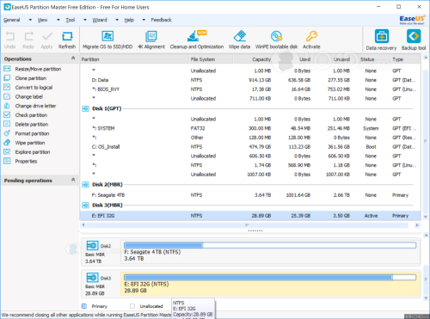
Task: Run Check partition operation
Action: pos(31,115)
